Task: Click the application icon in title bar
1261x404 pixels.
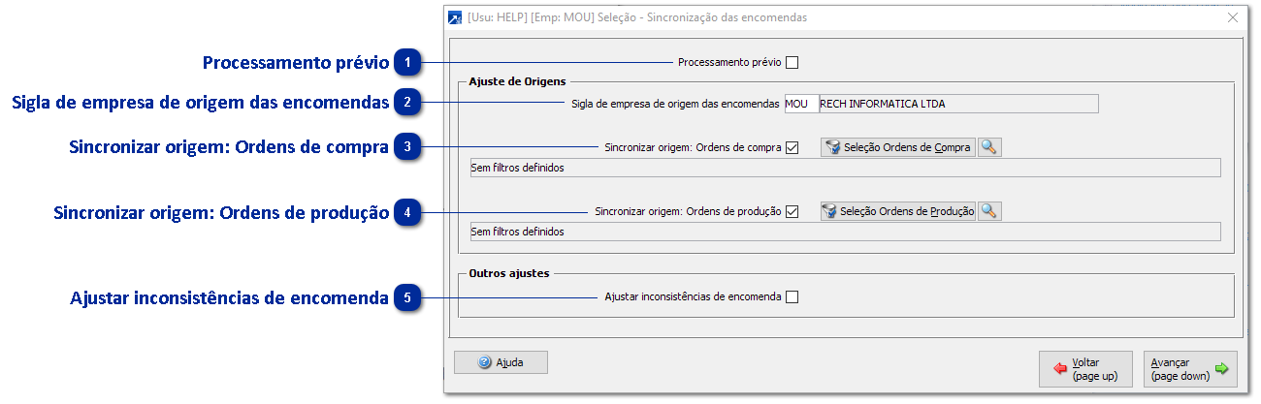Action: coord(454,17)
